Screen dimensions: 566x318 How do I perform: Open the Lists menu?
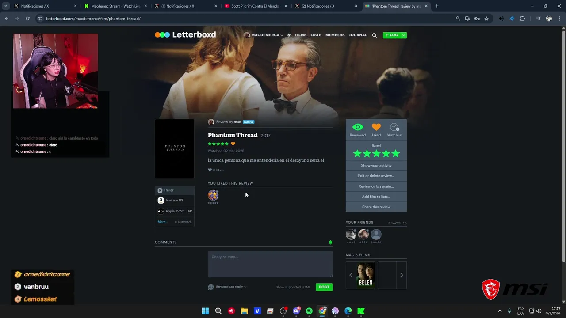(316, 35)
